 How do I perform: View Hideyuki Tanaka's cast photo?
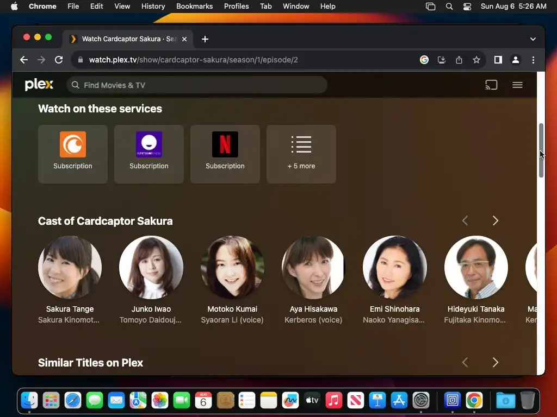[x=476, y=267]
